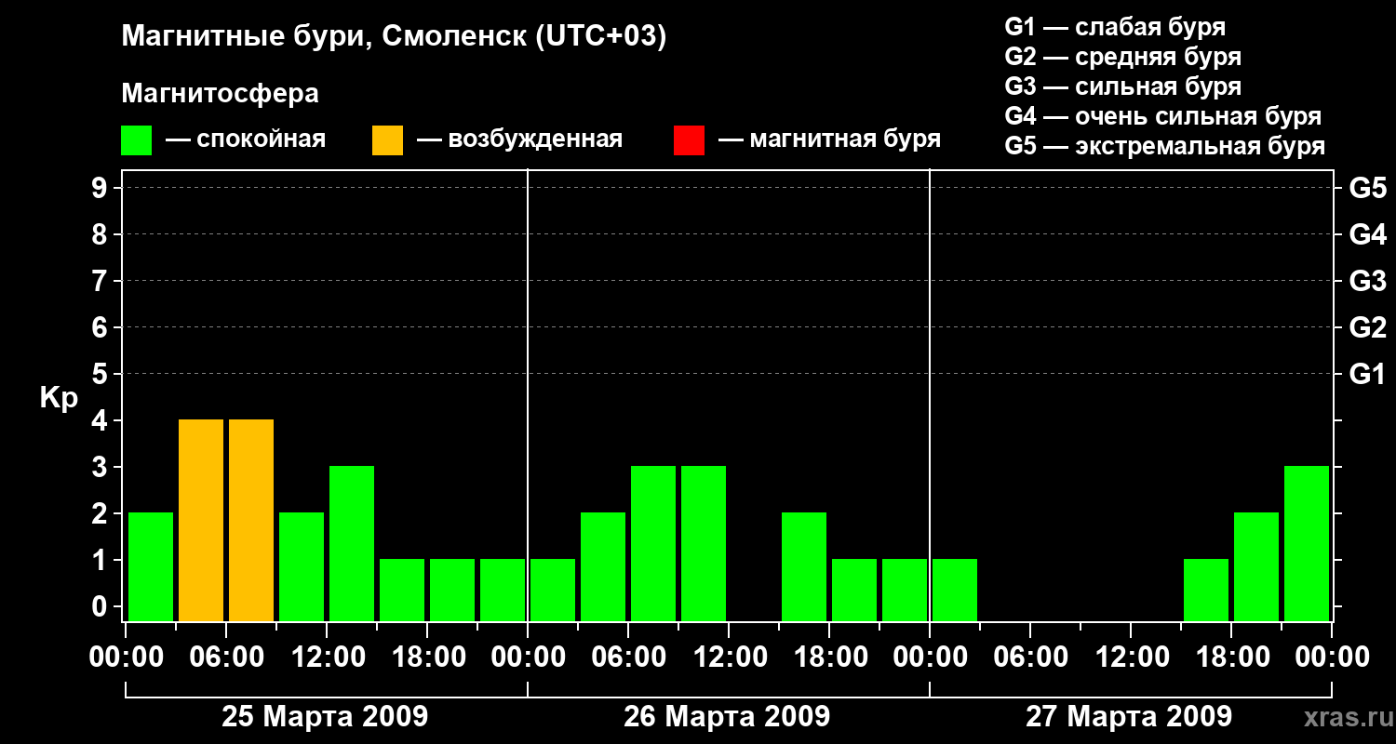Click the red 'магнитная буря' legend swatch
The image size is (1396, 744).
pyautogui.click(x=690, y=140)
